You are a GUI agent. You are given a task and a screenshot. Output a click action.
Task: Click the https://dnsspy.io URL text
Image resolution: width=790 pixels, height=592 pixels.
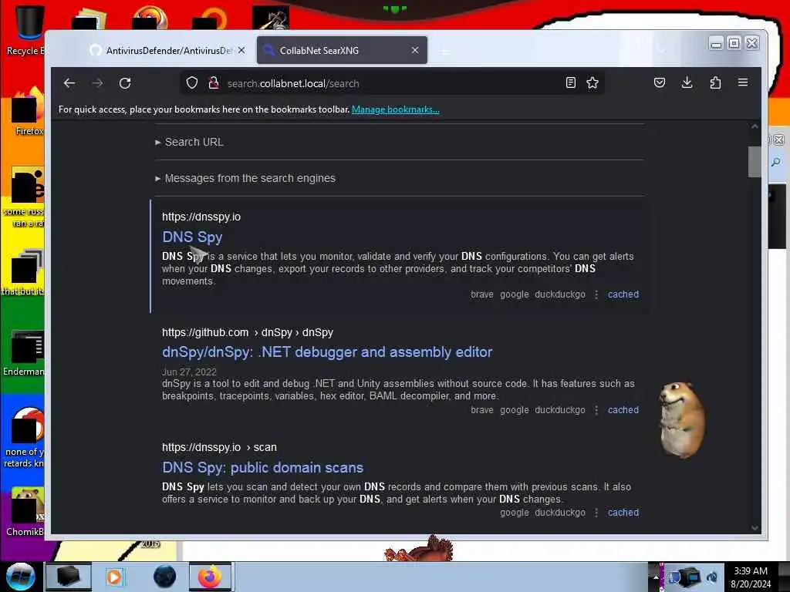(201, 217)
